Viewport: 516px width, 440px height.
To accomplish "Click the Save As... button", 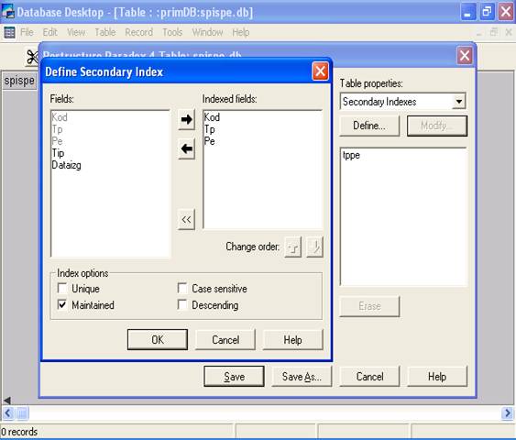I will pyautogui.click(x=302, y=377).
